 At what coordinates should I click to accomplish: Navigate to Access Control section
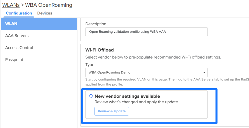pos(19,48)
